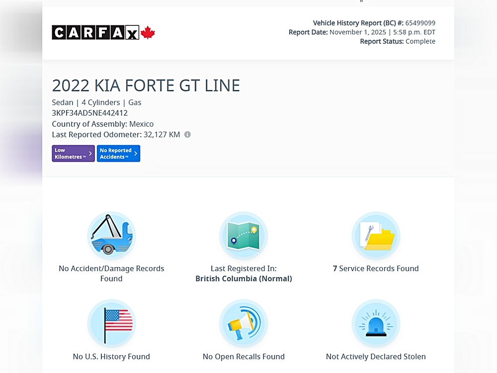Click No U.S. History Found label
Screen dimensions: 497x373
(x=111, y=357)
